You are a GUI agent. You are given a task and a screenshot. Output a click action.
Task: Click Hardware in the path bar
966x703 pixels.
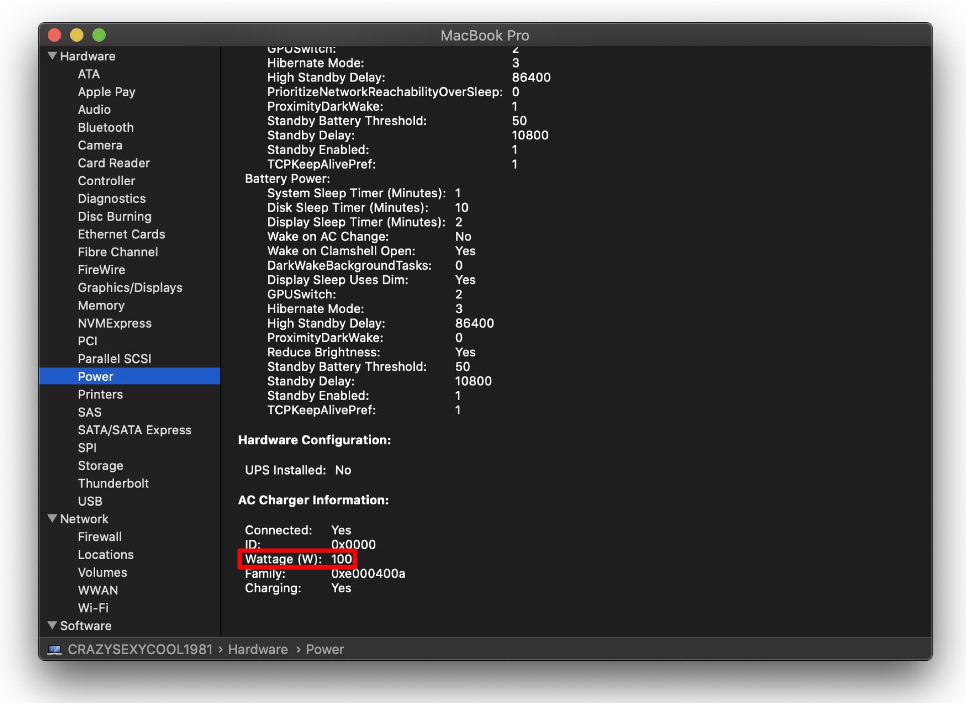[x=258, y=649]
